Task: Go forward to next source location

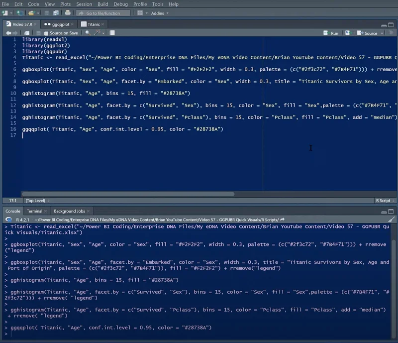Action: click(15, 33)
